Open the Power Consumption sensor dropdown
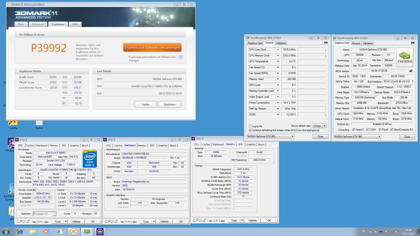 click(278, 103)
